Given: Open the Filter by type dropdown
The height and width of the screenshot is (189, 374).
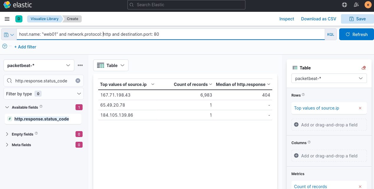Looking at the screenshot, I should pyautogui.click(x=44, y=94).
